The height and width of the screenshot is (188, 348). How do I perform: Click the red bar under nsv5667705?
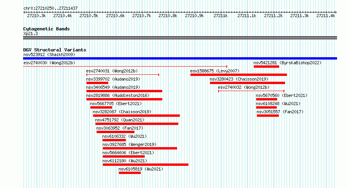coord(101,107)
